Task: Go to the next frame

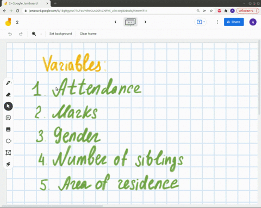Action: [145, 22]
